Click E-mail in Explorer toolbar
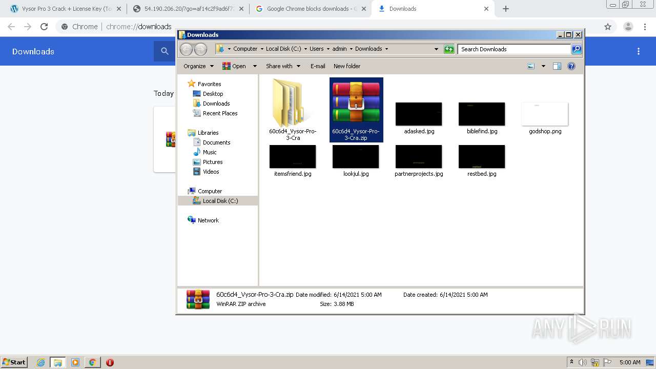 [318, 66]
